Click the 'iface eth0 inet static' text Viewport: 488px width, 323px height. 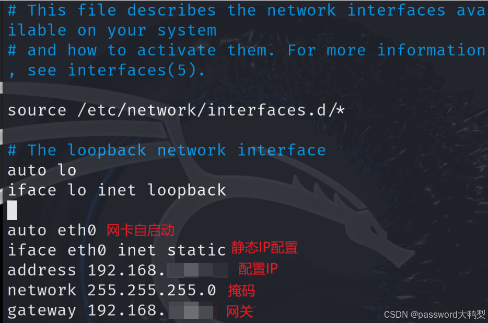coord(117,250)
